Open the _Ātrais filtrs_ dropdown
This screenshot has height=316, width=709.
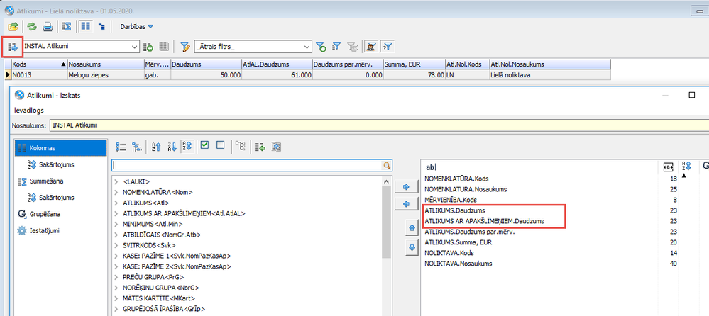(307, 47)
